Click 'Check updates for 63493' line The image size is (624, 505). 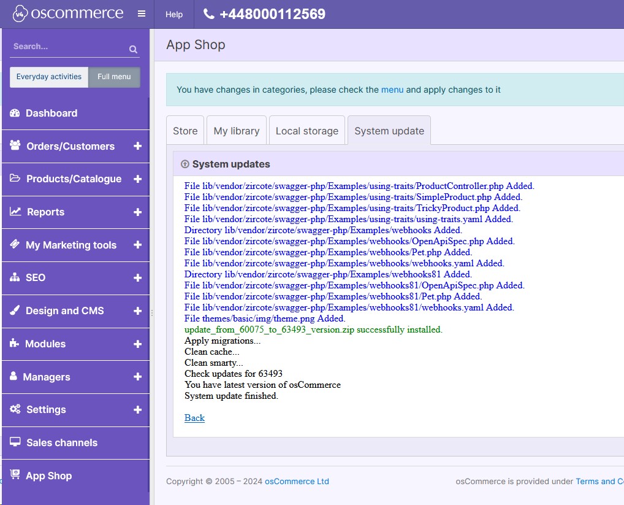[234, 374]
